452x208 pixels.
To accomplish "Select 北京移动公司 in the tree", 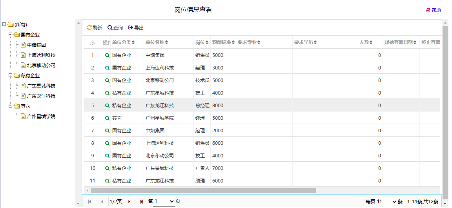I will coord(41,66).
